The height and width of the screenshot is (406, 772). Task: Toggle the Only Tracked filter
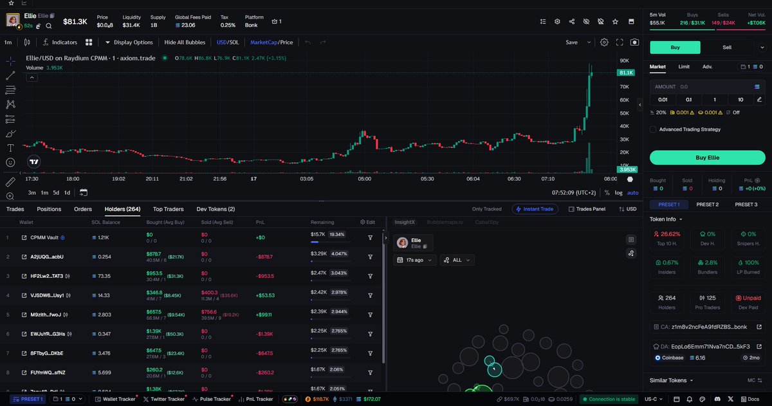point(486,209)
